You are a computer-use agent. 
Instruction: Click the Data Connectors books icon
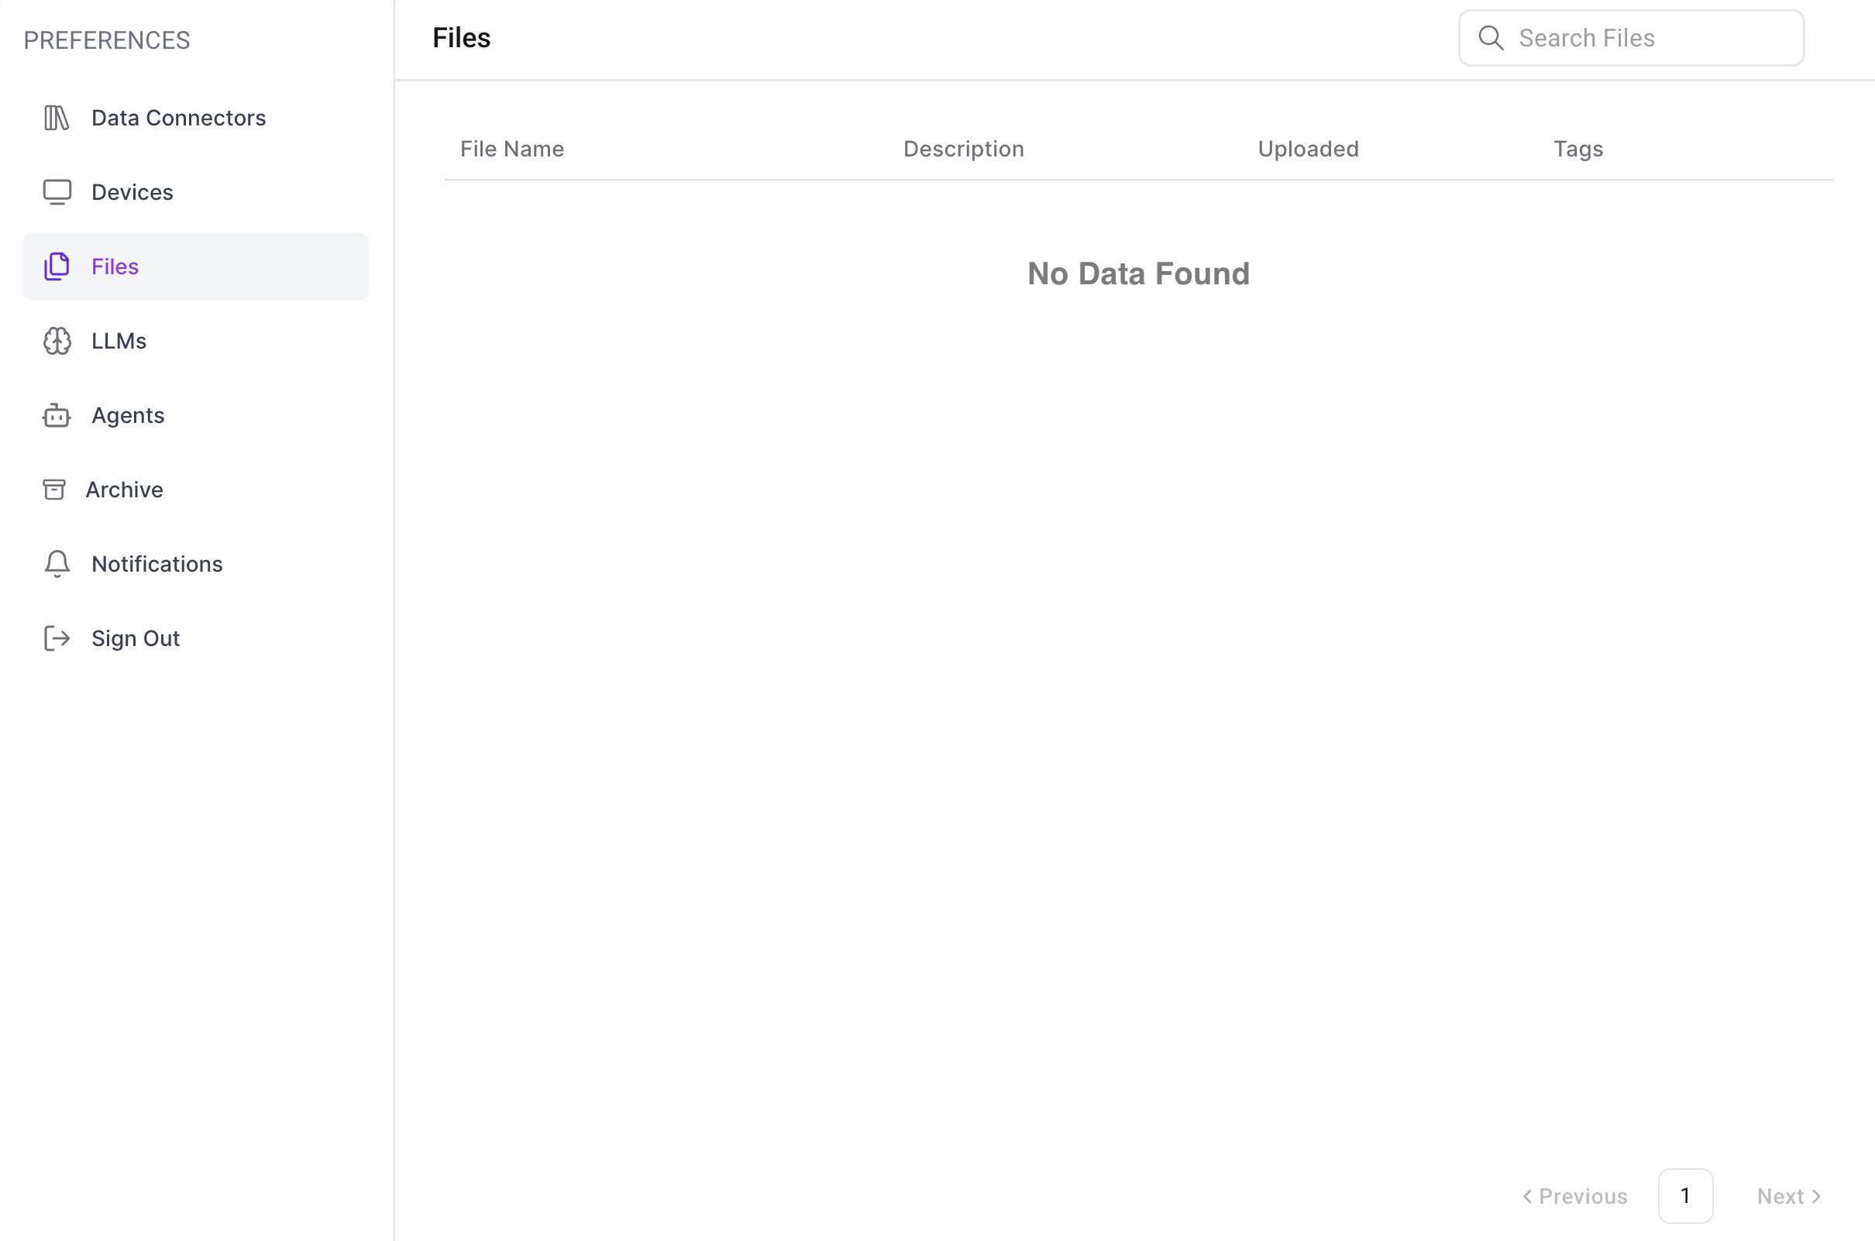pyautogui.click(x=57, y=118)
